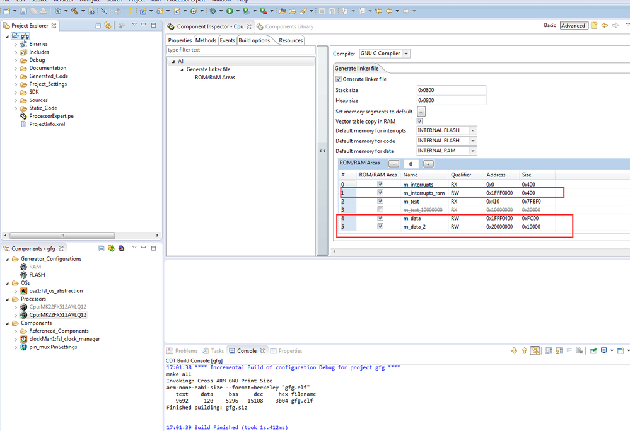
Task: Click the ROM/RAM Areas plus button
Action: tap(428, 164)
